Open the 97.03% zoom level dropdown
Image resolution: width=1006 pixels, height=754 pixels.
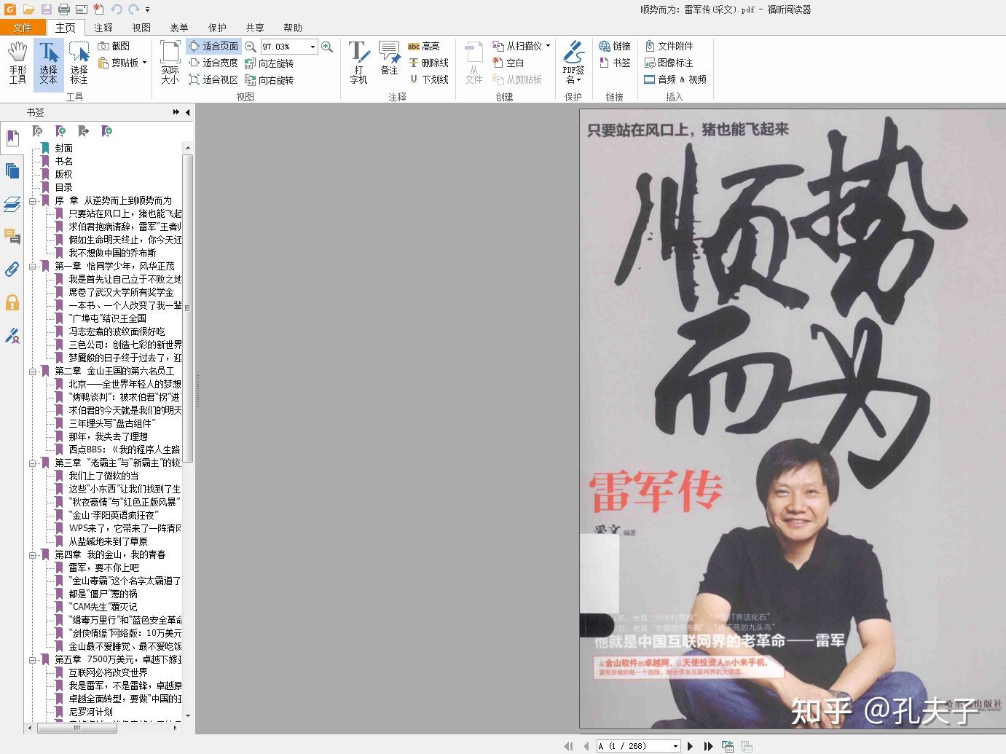click(x=313, y=47)
